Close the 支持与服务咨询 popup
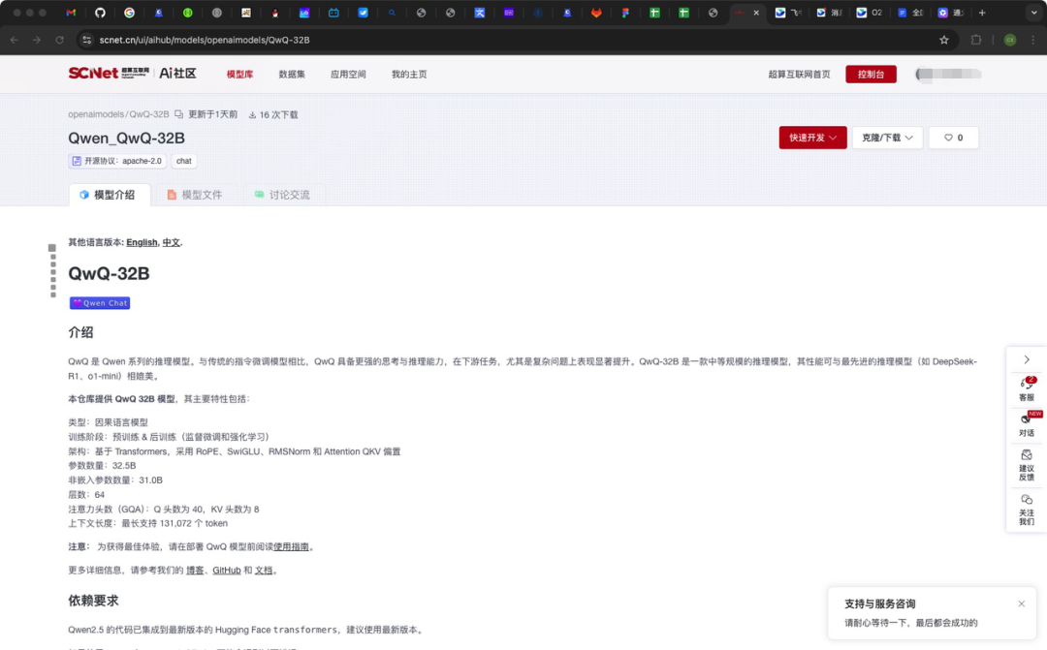1047x650 pixels. (1021, 604)
